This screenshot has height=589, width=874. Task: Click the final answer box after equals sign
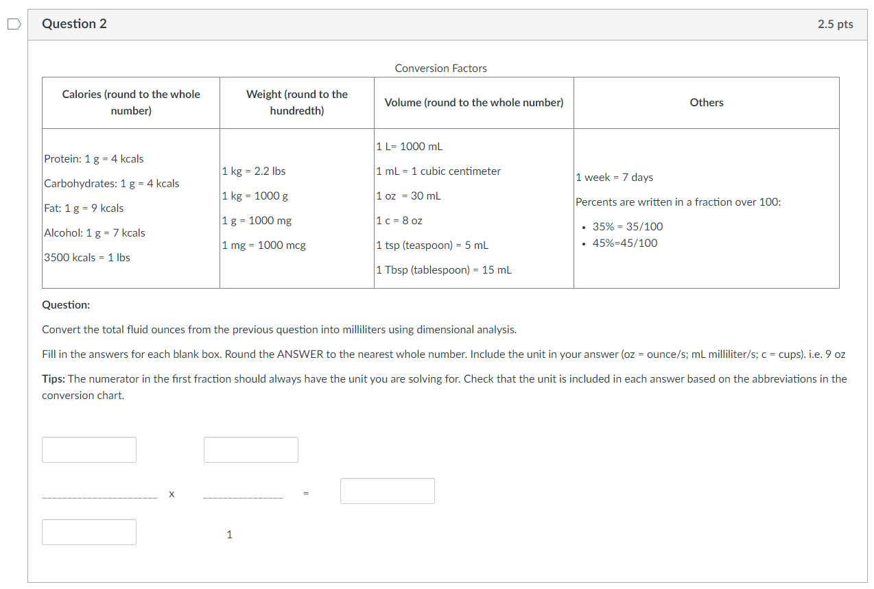pyautogui.click(x=388, y=491)
